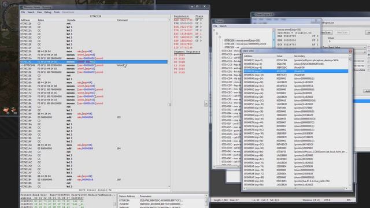
Task: Click the Bytes column header in disassembler
Action: point(41,20)
